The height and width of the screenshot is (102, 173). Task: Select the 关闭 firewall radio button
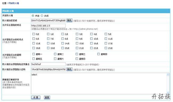pos(42,16)
